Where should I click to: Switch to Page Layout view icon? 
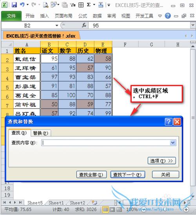coord(112,210)
